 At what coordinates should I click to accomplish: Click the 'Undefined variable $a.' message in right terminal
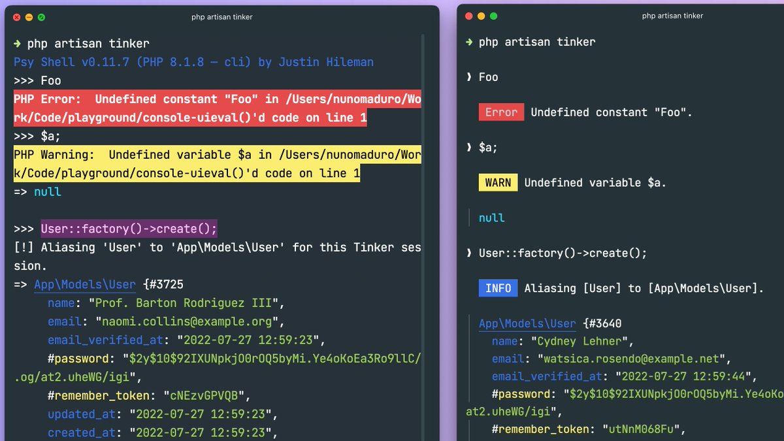595,183
